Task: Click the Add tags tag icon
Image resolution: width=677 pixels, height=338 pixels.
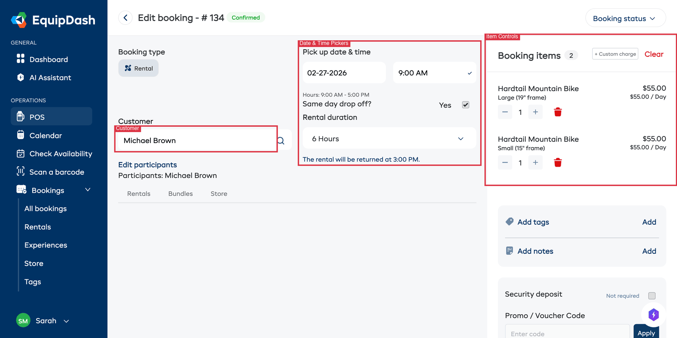Action: tap(510, 222)
